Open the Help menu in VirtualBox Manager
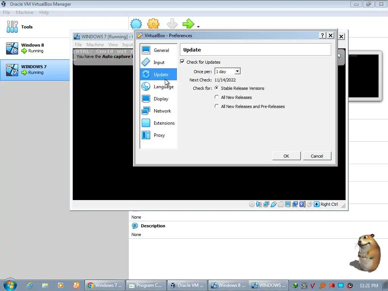Screen dimensions: 388x291 coord(44,13)
